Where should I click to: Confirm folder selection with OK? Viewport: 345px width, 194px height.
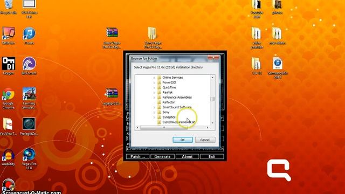pyautogui.click(x=183, y=140)
